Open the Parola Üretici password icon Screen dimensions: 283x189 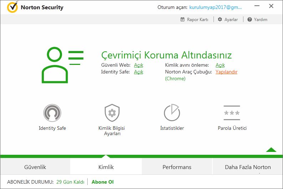point(232,113)
